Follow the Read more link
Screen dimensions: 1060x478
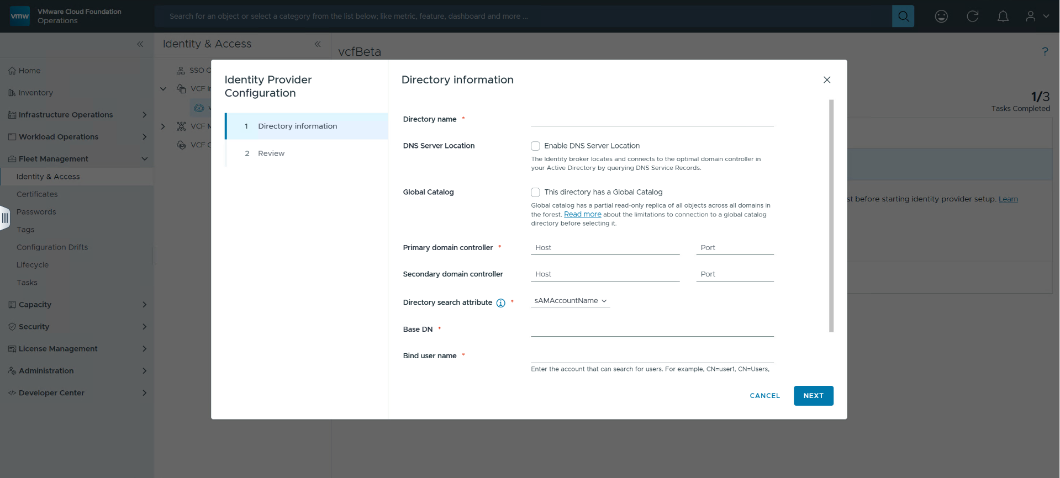point(583,214)
